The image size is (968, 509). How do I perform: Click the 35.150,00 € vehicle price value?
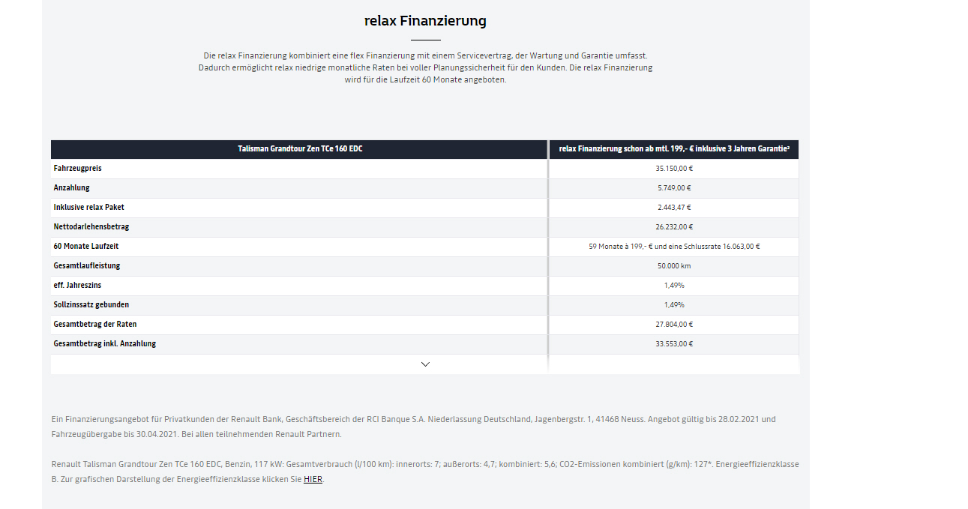coord(674,169)
